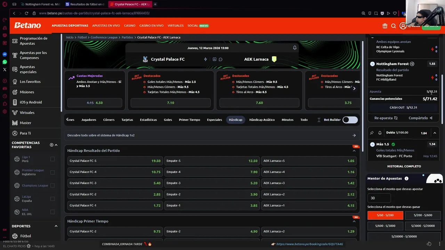This screenshot has height=250, width=445.
Task: Click the Betano logo
Action: (27, 25)
